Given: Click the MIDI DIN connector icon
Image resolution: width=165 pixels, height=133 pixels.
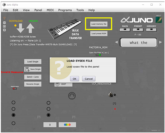Looking at the screenshot, I should pos(72,96).
